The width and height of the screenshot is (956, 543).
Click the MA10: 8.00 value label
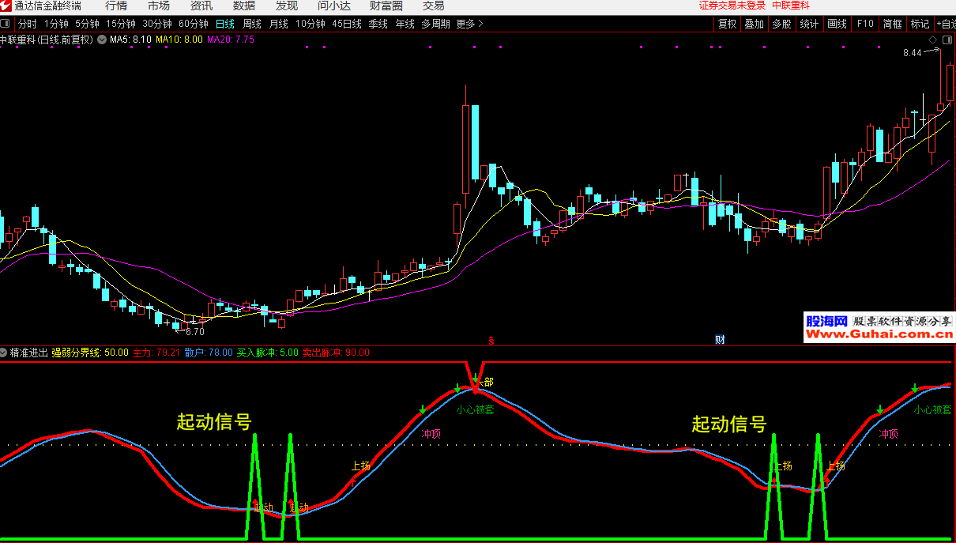pyautogui.click(x=179, y=39)
